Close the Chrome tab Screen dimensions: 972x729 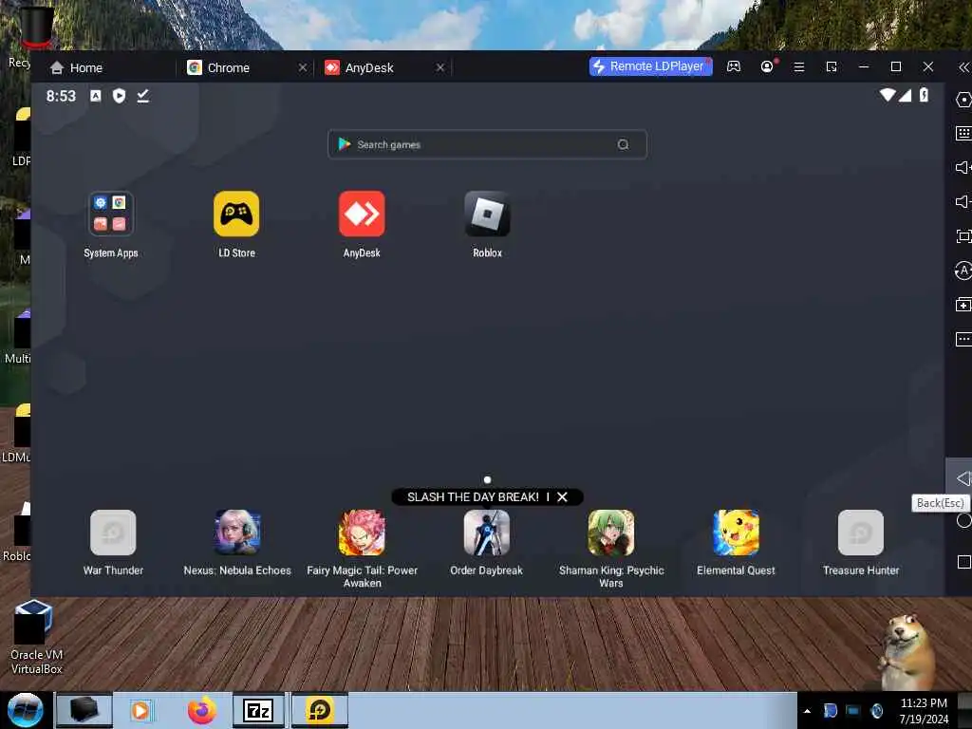303,67
